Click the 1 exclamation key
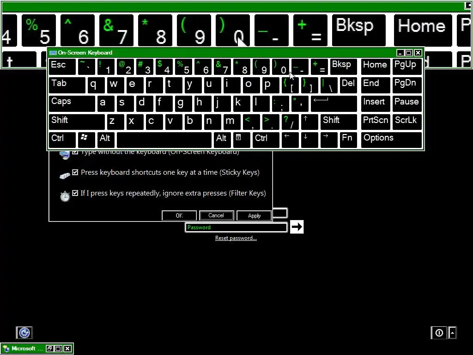This screenshot has height=355, width=473. coord(106,67)
